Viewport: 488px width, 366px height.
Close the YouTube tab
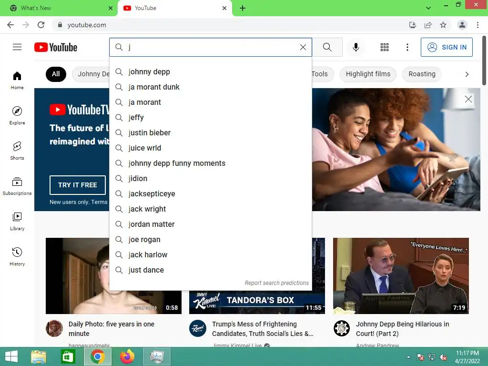pos(224,8)
